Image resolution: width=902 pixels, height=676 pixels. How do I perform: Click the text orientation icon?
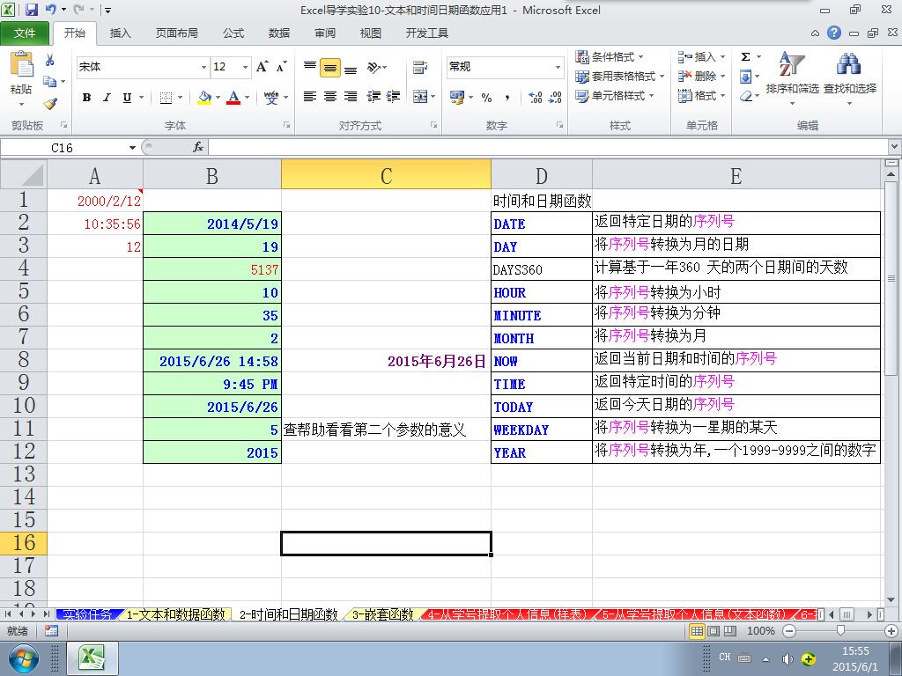coord(373,67)
